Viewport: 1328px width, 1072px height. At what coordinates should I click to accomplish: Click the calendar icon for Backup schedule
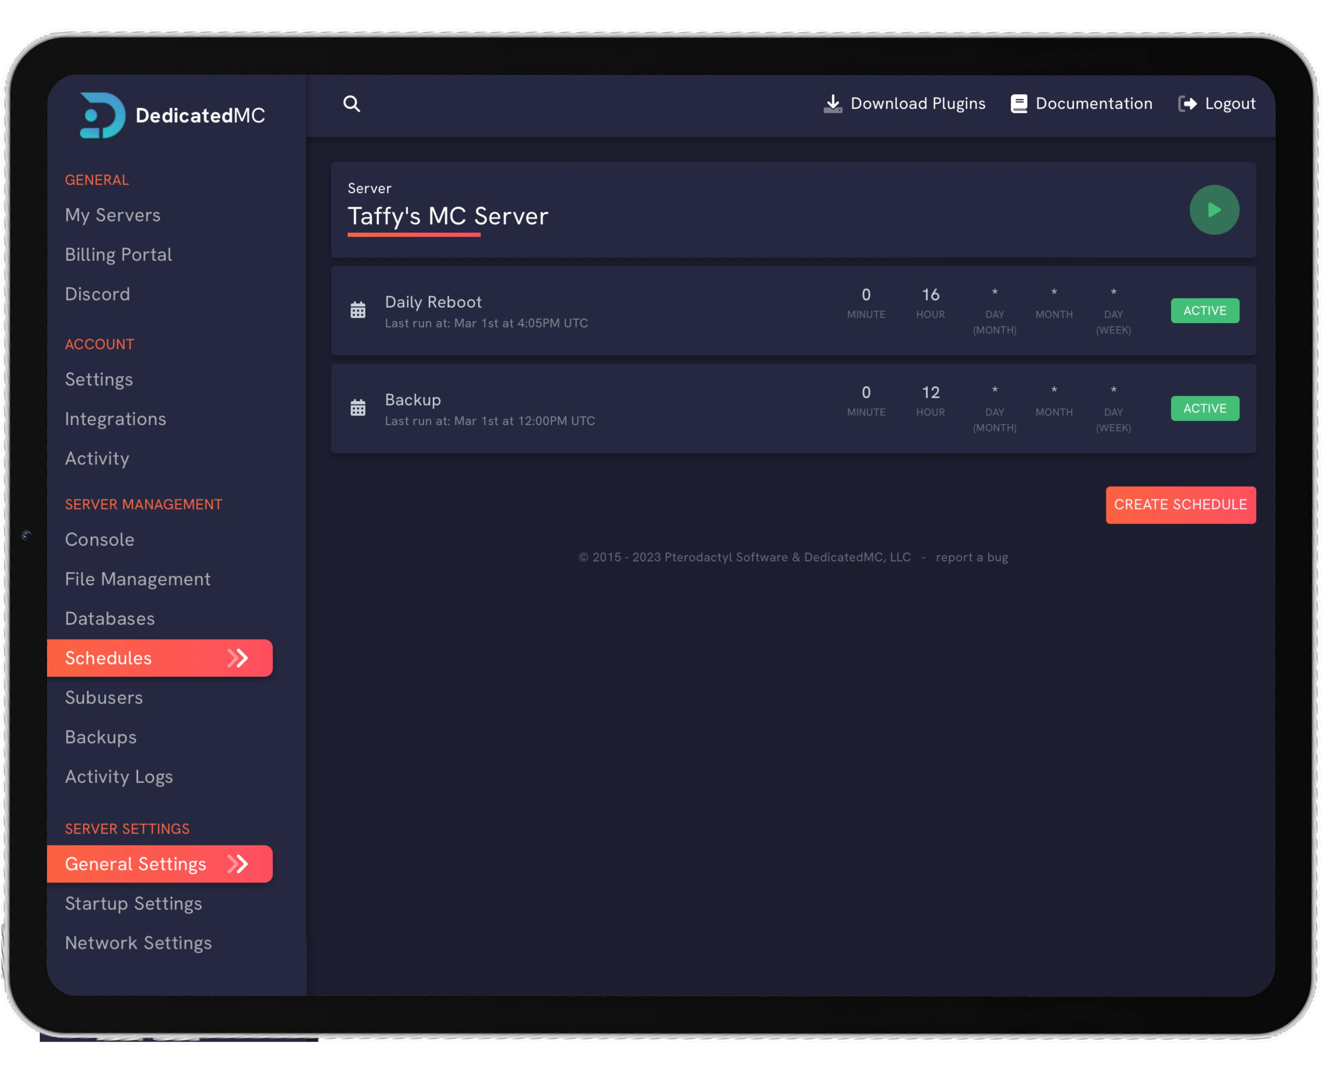point(358,407)
